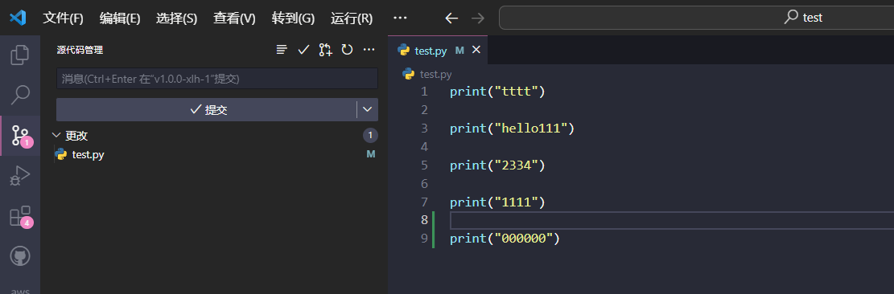Click the code print("tttt")
This screenshot has height=294, width=894.
tap(497, 91)
